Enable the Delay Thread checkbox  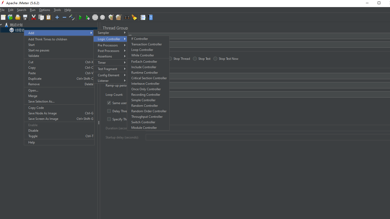pyautogui.click(x=109, y=111)
